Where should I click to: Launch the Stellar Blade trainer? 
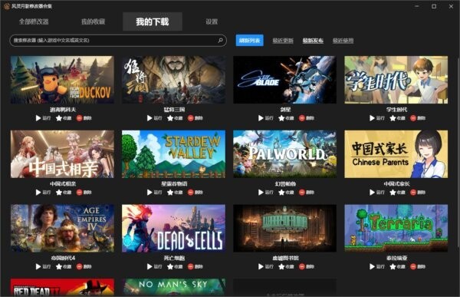coord(265,118)
